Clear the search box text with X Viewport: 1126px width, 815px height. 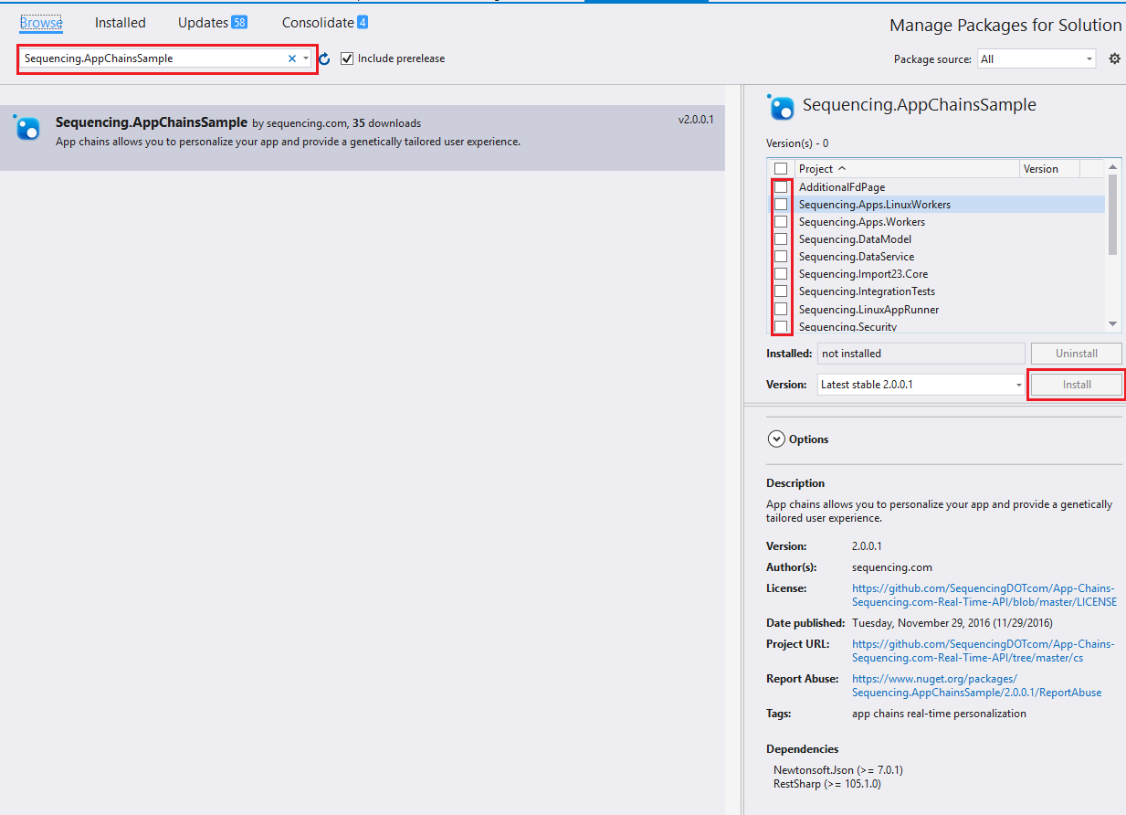coord(292,58)
